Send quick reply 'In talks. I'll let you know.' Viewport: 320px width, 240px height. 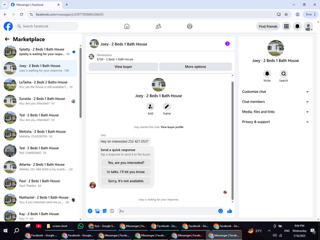click(126, 172)
